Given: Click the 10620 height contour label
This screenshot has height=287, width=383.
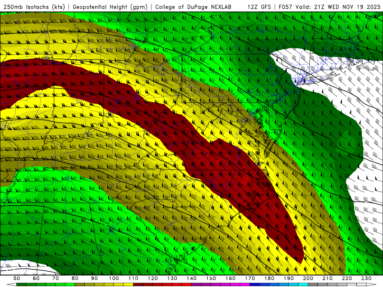Looking at the screenshot, I should pos(37,88).
